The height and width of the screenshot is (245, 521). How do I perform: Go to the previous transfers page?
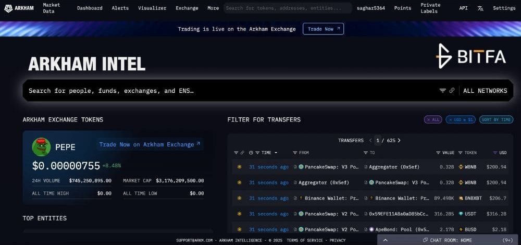coord(370,140)
